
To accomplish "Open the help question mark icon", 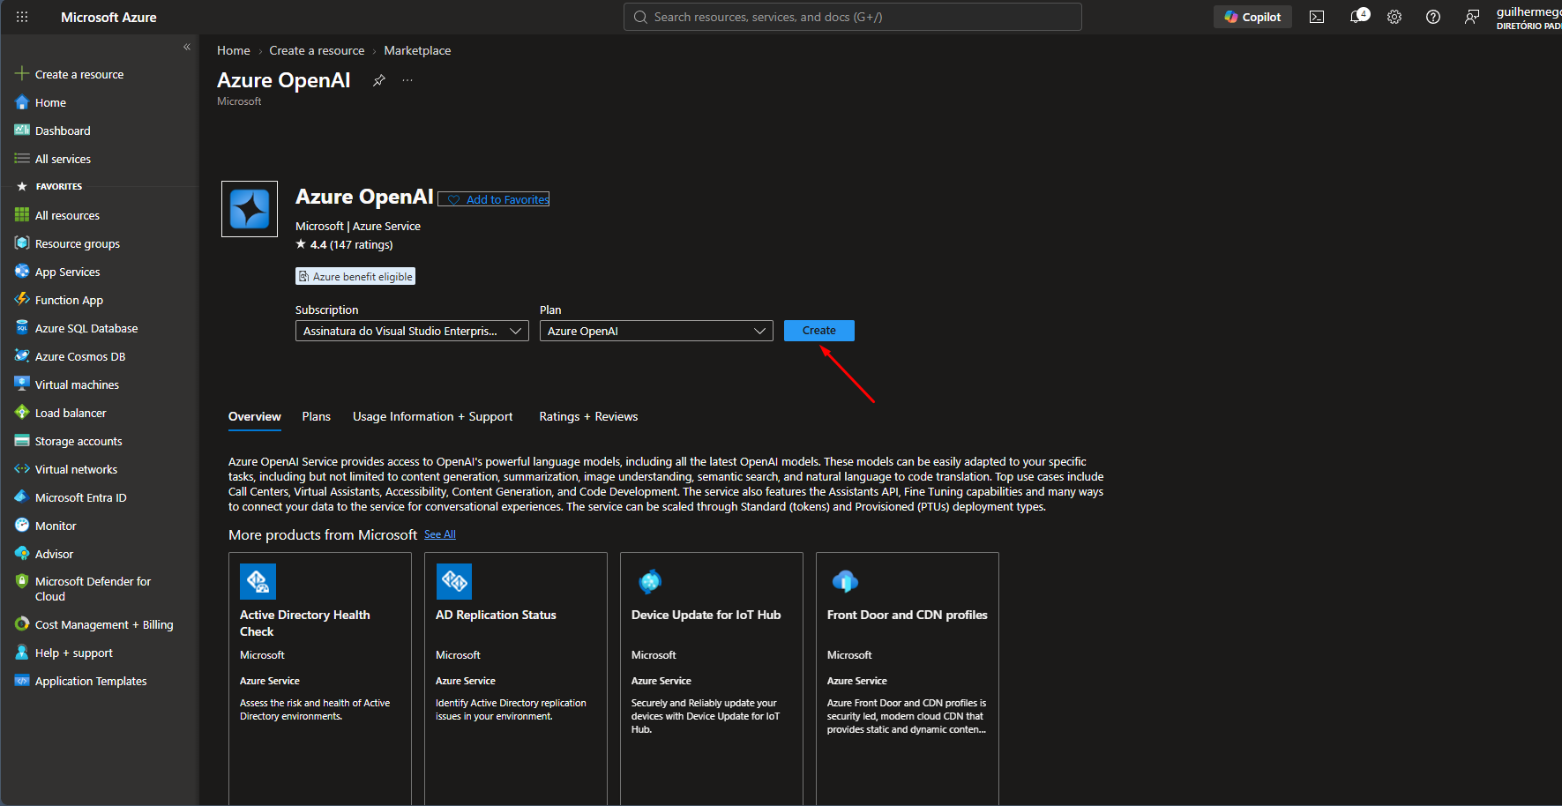I will click(1433, 17).
